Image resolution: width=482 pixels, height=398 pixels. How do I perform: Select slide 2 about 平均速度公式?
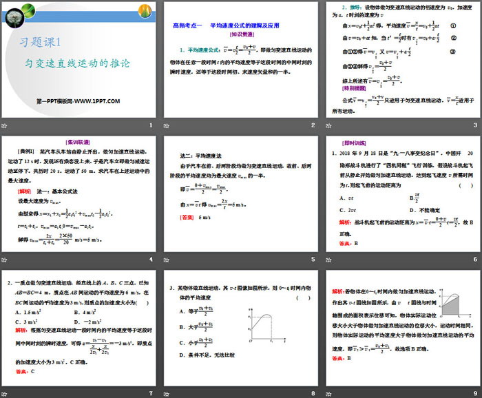pos(241,60)
